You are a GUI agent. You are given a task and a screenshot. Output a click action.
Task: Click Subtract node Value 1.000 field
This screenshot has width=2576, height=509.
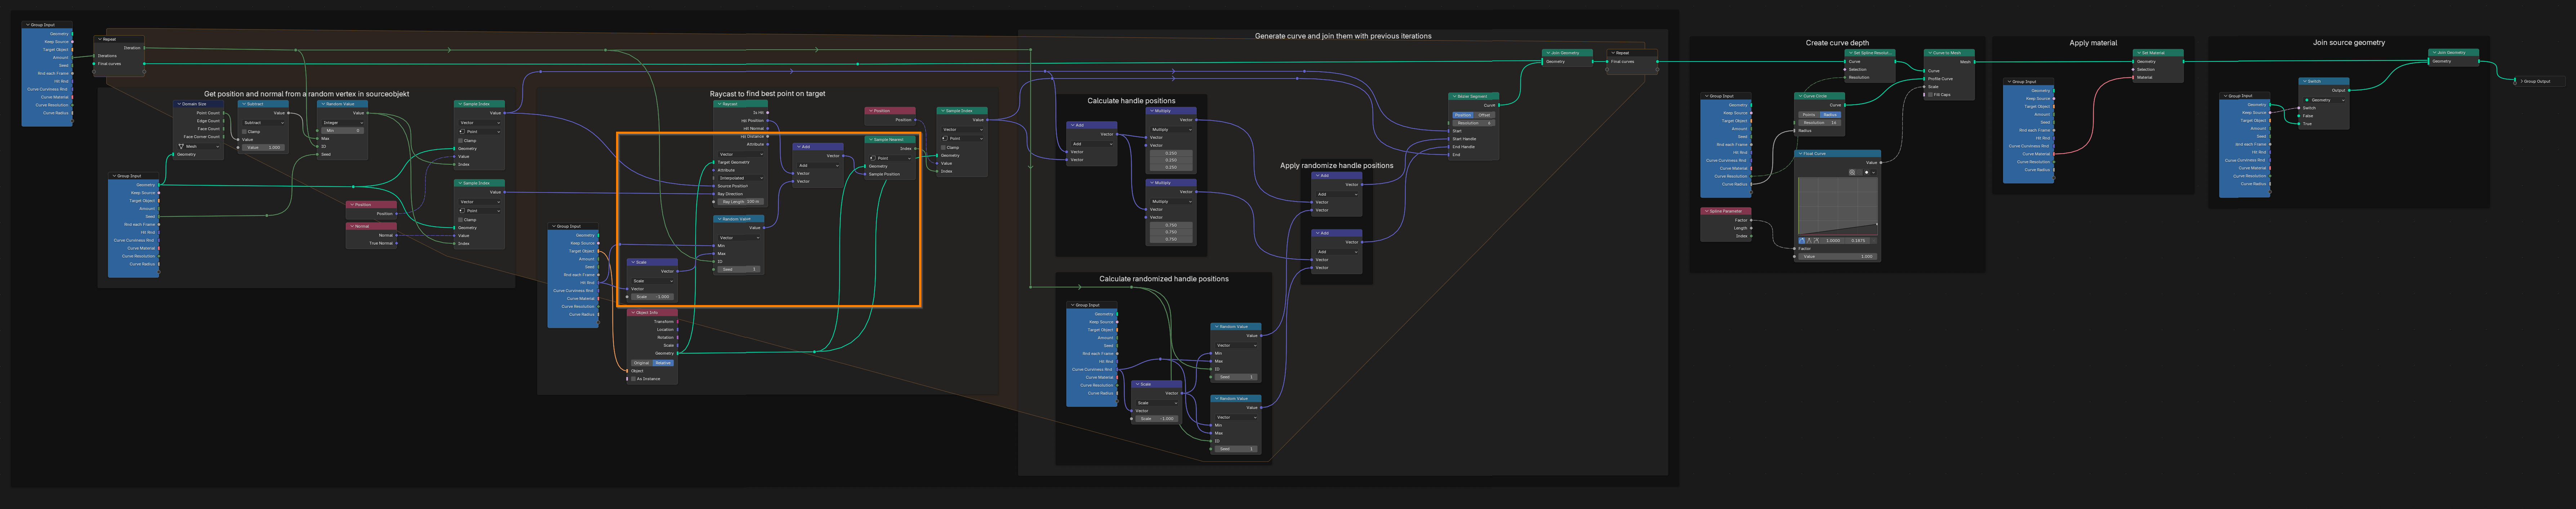pyautogui.click(x=264, y=148)
